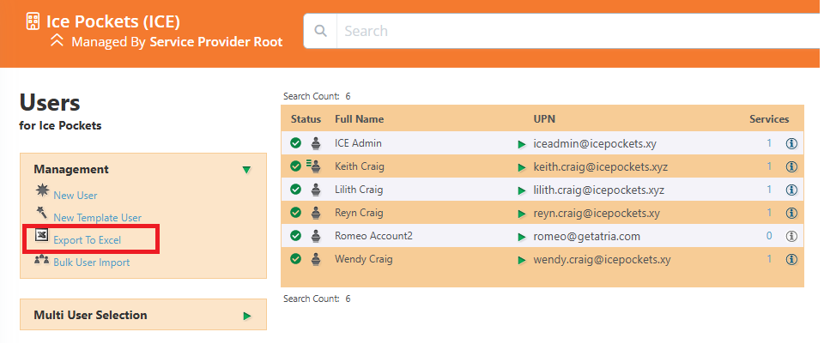Expand the Keith Craig row arrow
This screenshot has height=344, width=824.
pos(522,167)
